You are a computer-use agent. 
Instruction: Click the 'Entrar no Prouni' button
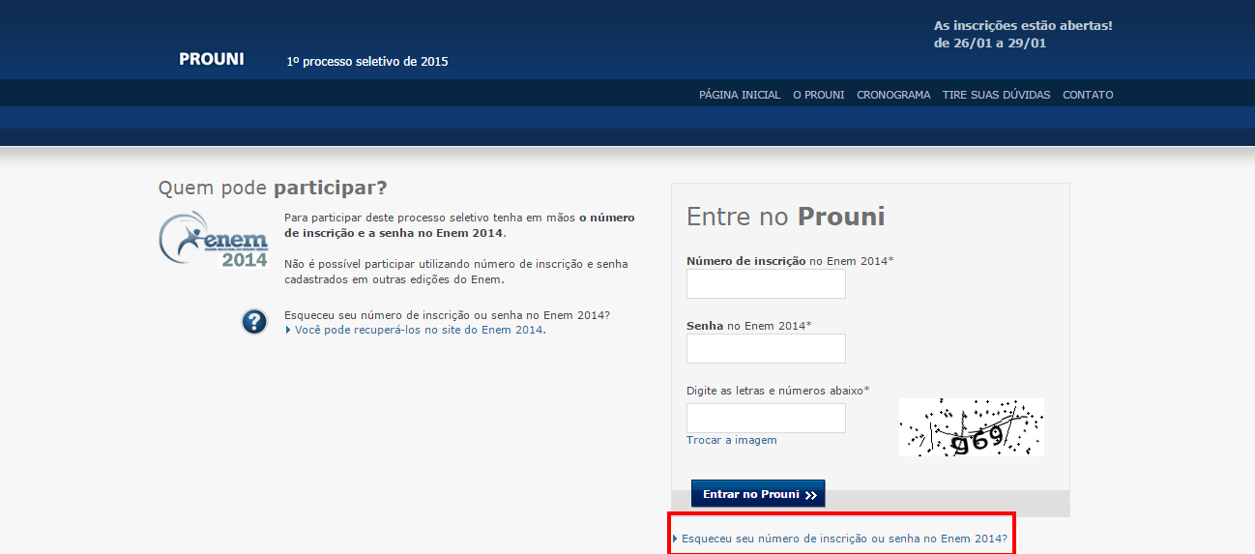click(x=758, y=494)
